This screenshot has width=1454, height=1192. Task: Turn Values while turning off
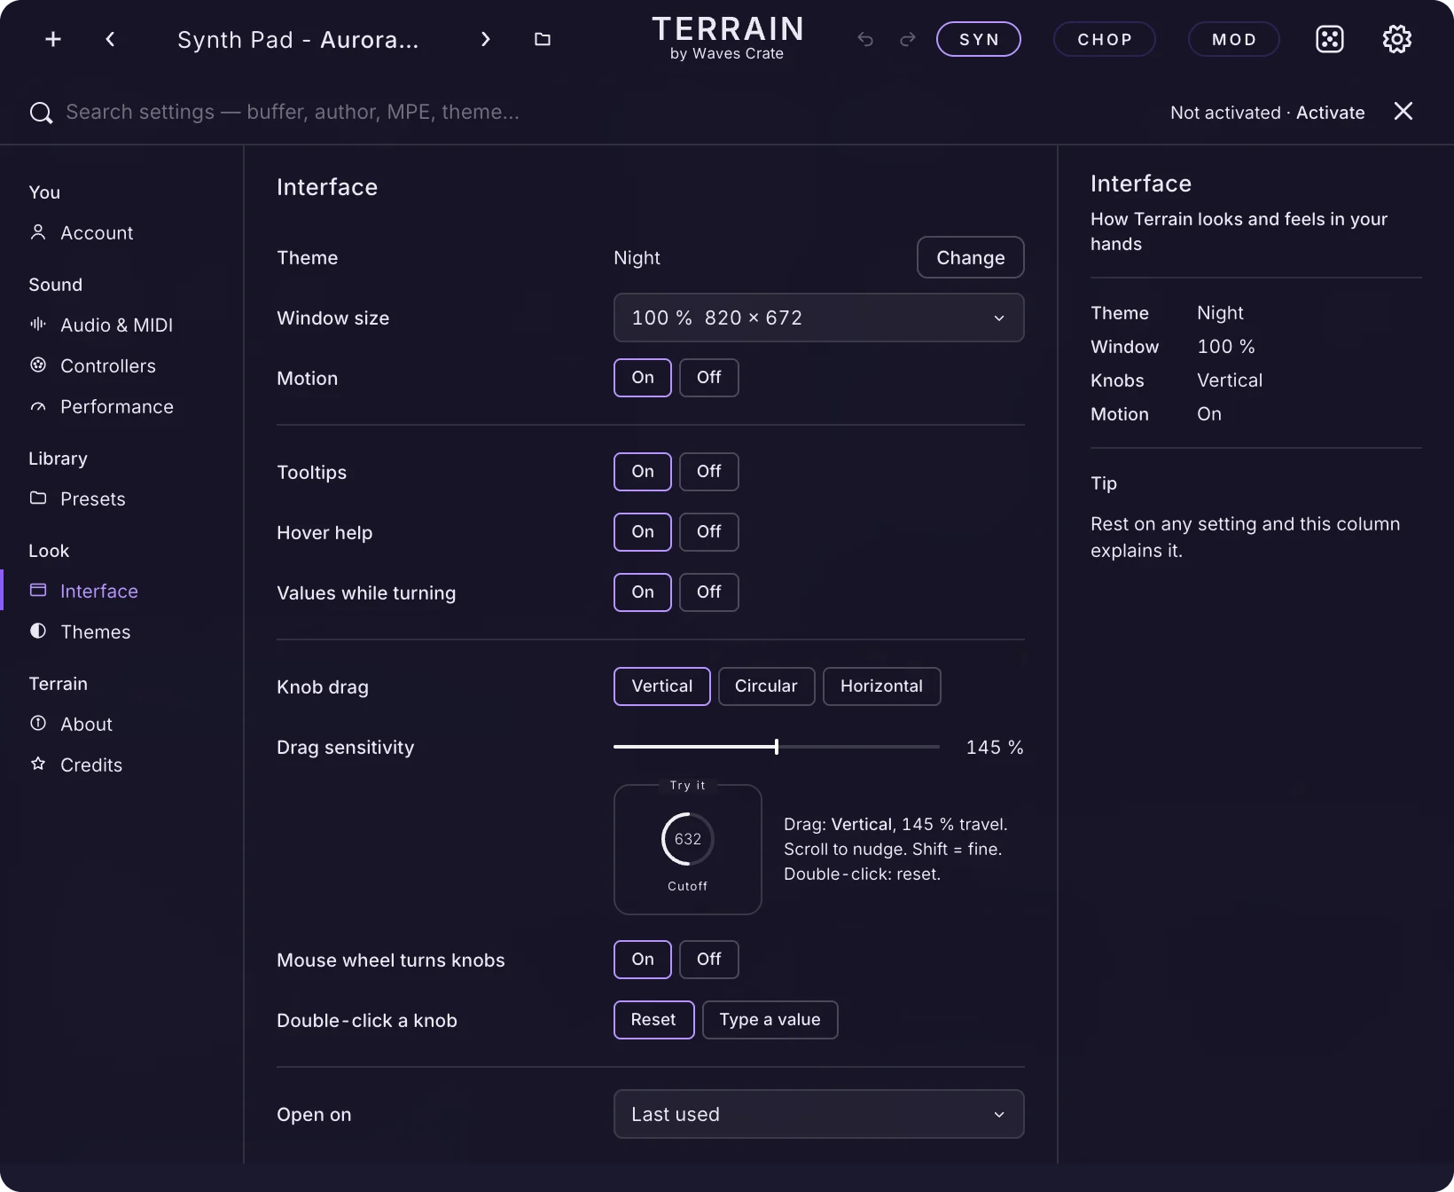coord(709,592)
